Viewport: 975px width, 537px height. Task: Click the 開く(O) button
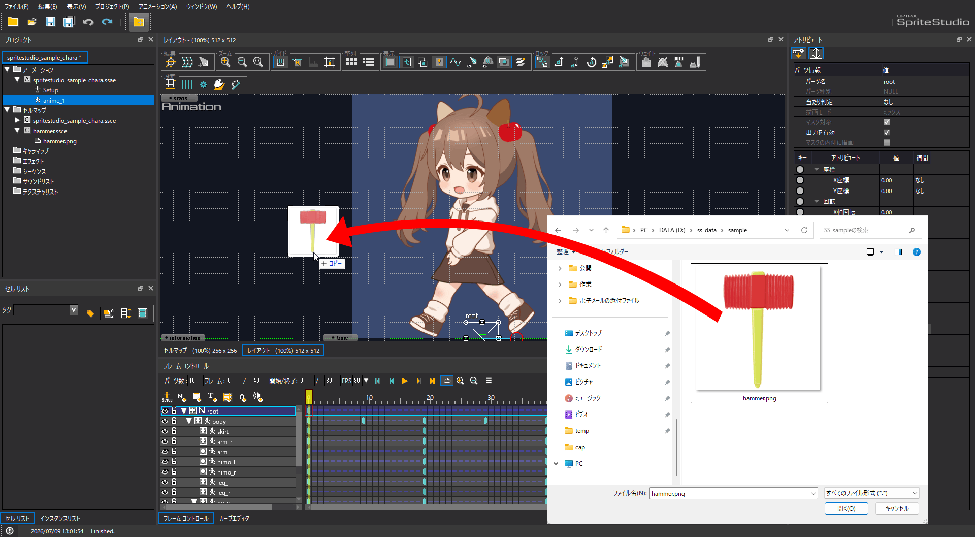pos(846,508)
